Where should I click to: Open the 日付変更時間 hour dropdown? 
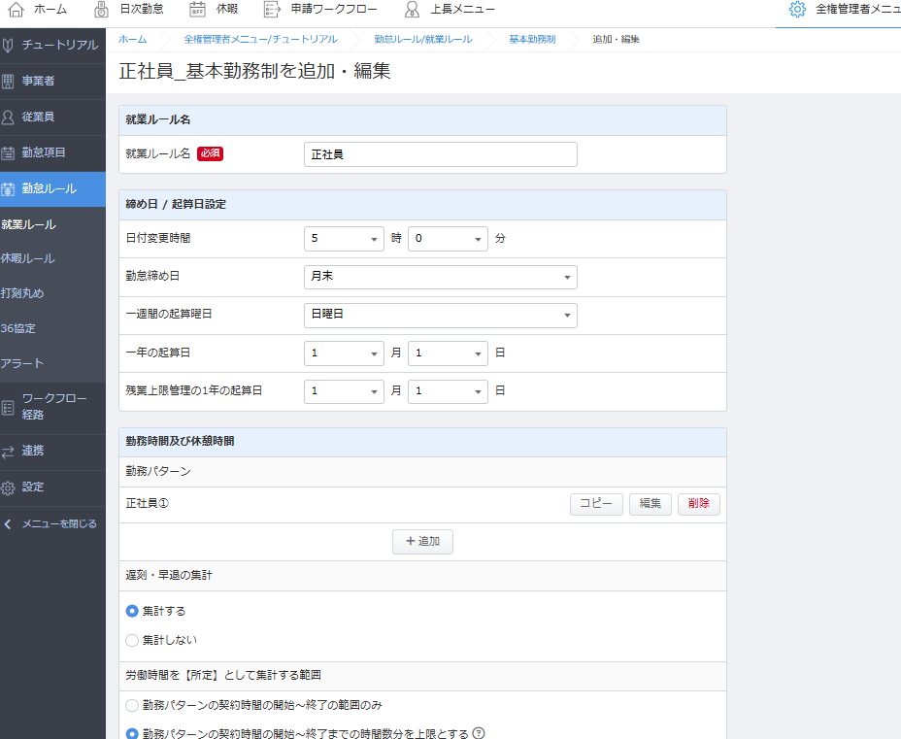point(344,238)
